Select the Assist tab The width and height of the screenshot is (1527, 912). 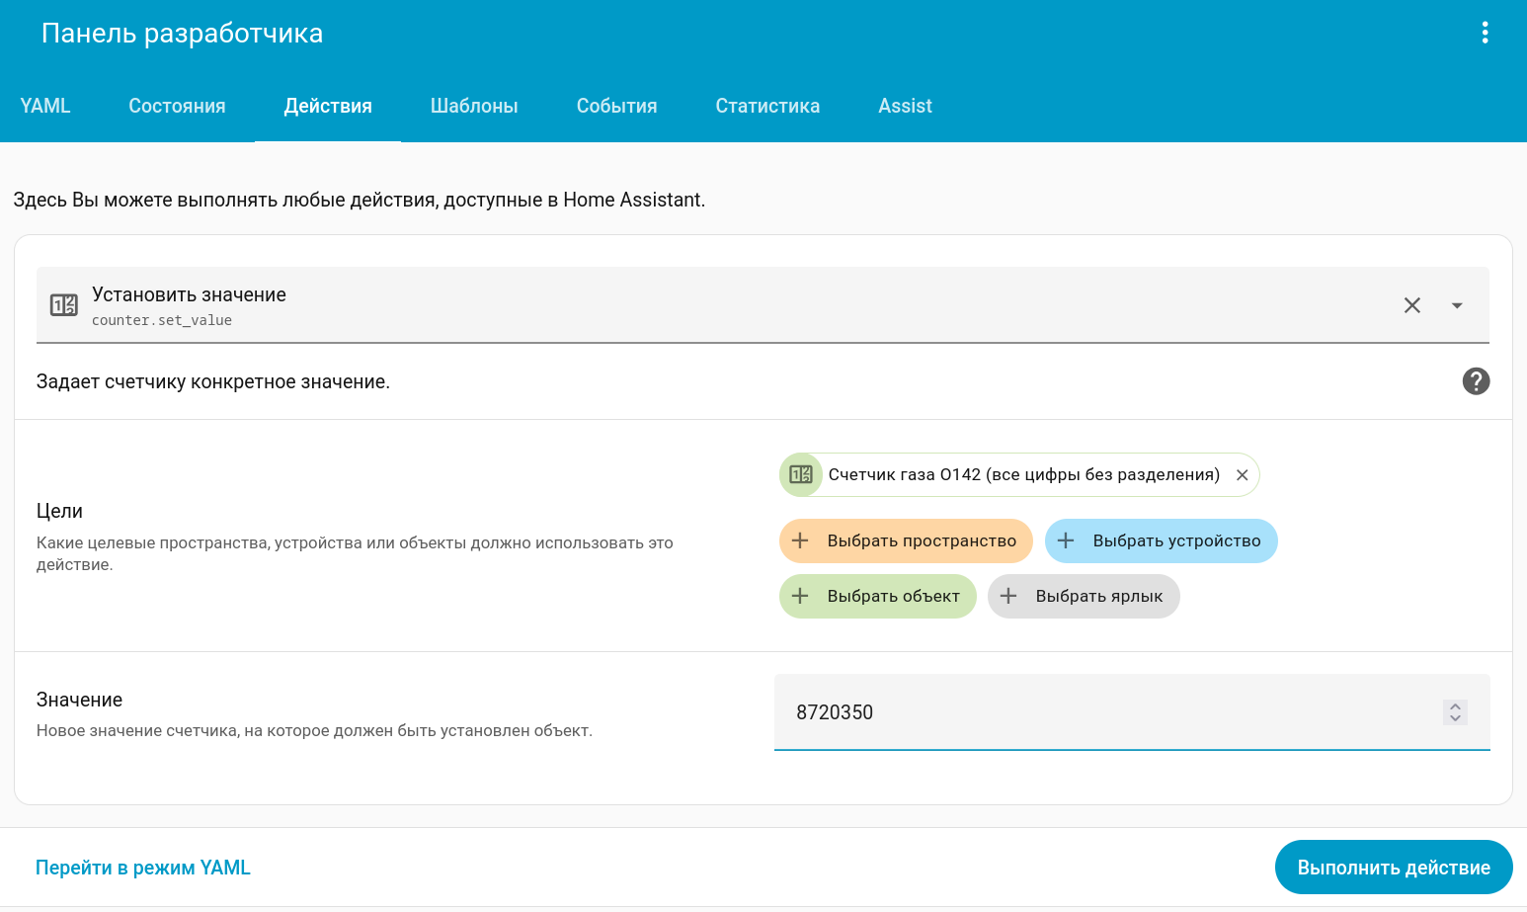click(x=905, y=106)
